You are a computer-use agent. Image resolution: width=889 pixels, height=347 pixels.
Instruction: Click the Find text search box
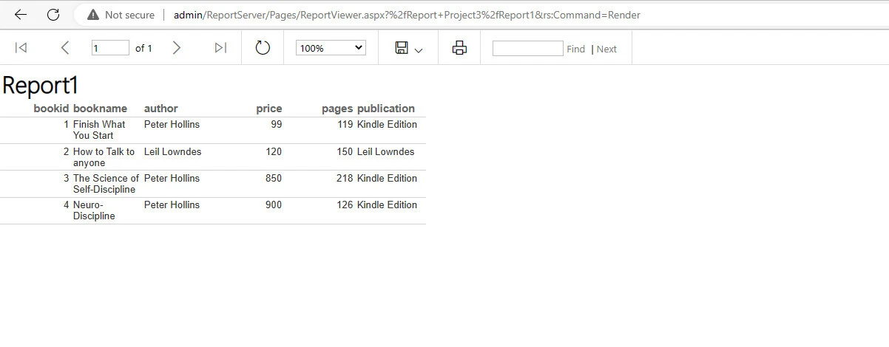[527, 49]
